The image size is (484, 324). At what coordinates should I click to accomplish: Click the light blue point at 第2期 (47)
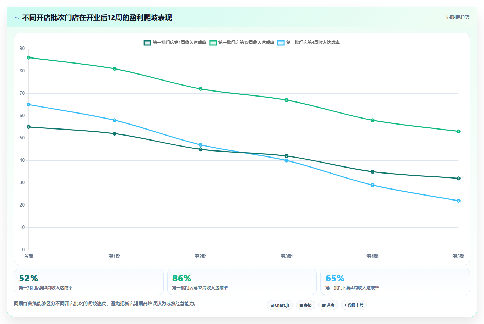click(201, 145)
